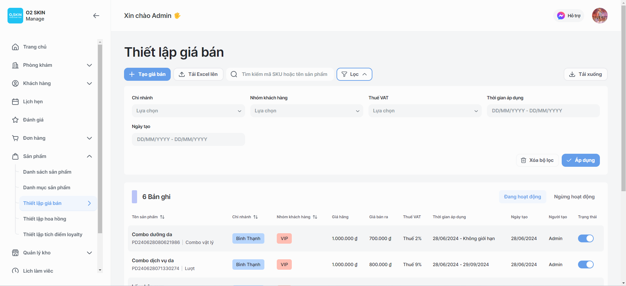Open Hỗ trợ messenger support
The image size is (626, 286).
pos(569,16)
